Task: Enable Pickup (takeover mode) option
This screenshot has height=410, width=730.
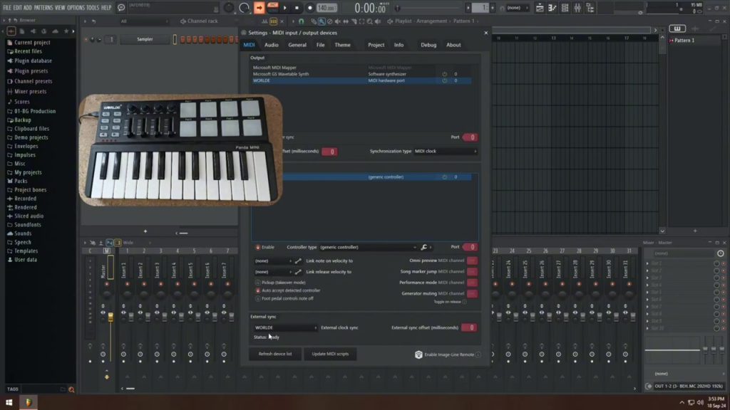Action: click(x=258, y=283)
